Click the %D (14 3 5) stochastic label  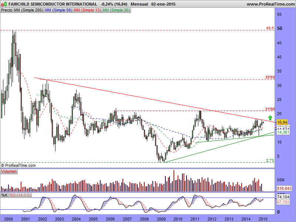tap(20, 195)
